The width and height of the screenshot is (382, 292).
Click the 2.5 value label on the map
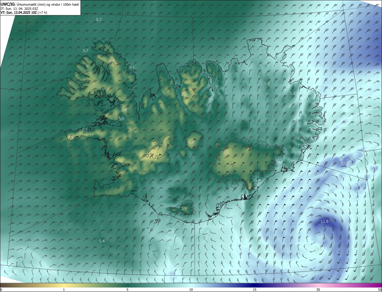tap(227, 153)
